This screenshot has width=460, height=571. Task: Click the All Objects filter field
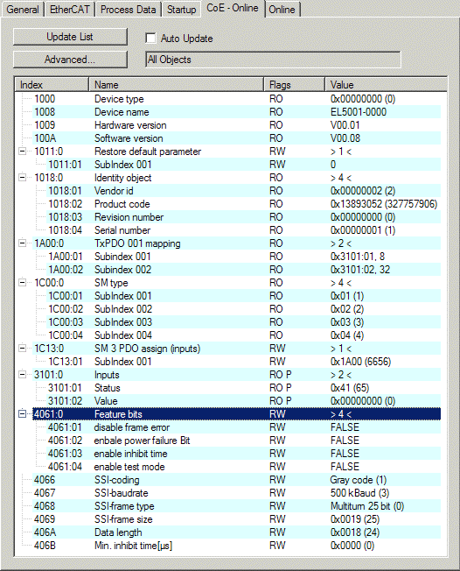coord(273,60)
